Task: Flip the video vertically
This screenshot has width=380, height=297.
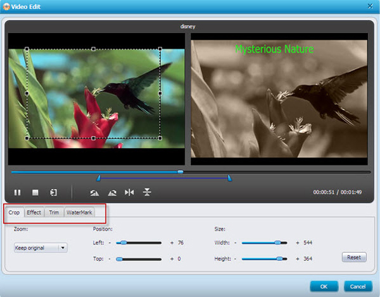Action: [147, 193]
